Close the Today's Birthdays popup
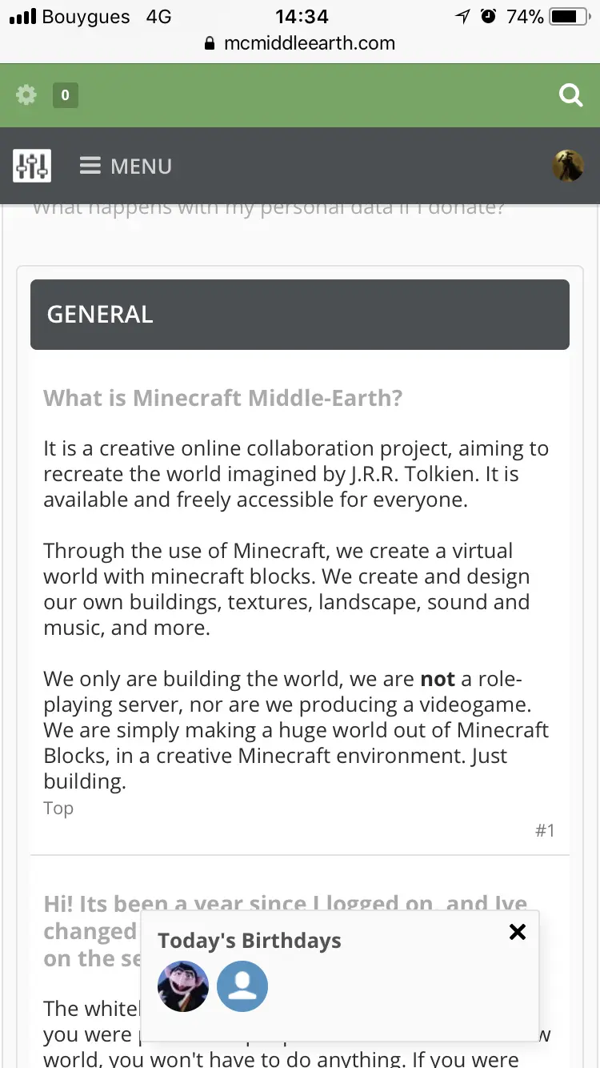The width and height of the screenshot is (600, 1068). pos(518,931)
